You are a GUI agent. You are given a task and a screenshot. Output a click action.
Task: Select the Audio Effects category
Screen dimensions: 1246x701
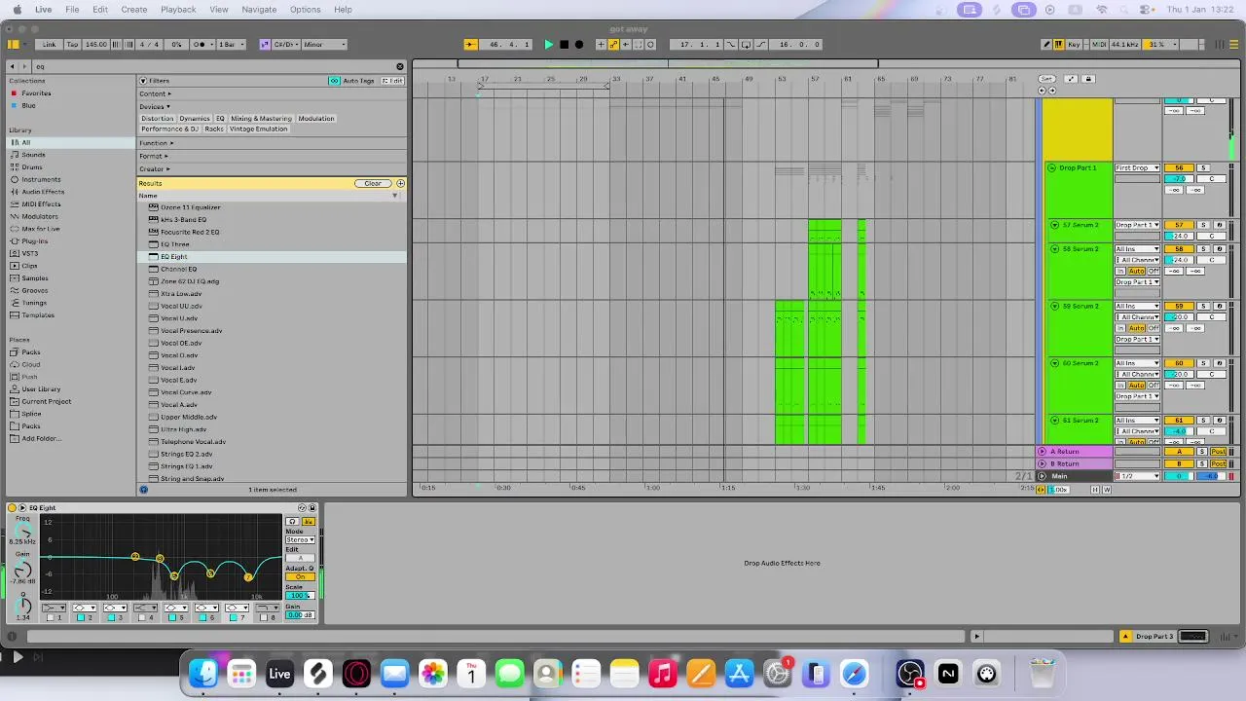click(43, 192)
